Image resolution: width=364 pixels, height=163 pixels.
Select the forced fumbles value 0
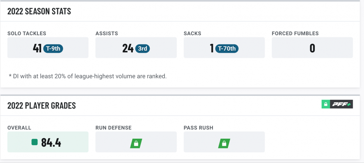click(312, 48)
